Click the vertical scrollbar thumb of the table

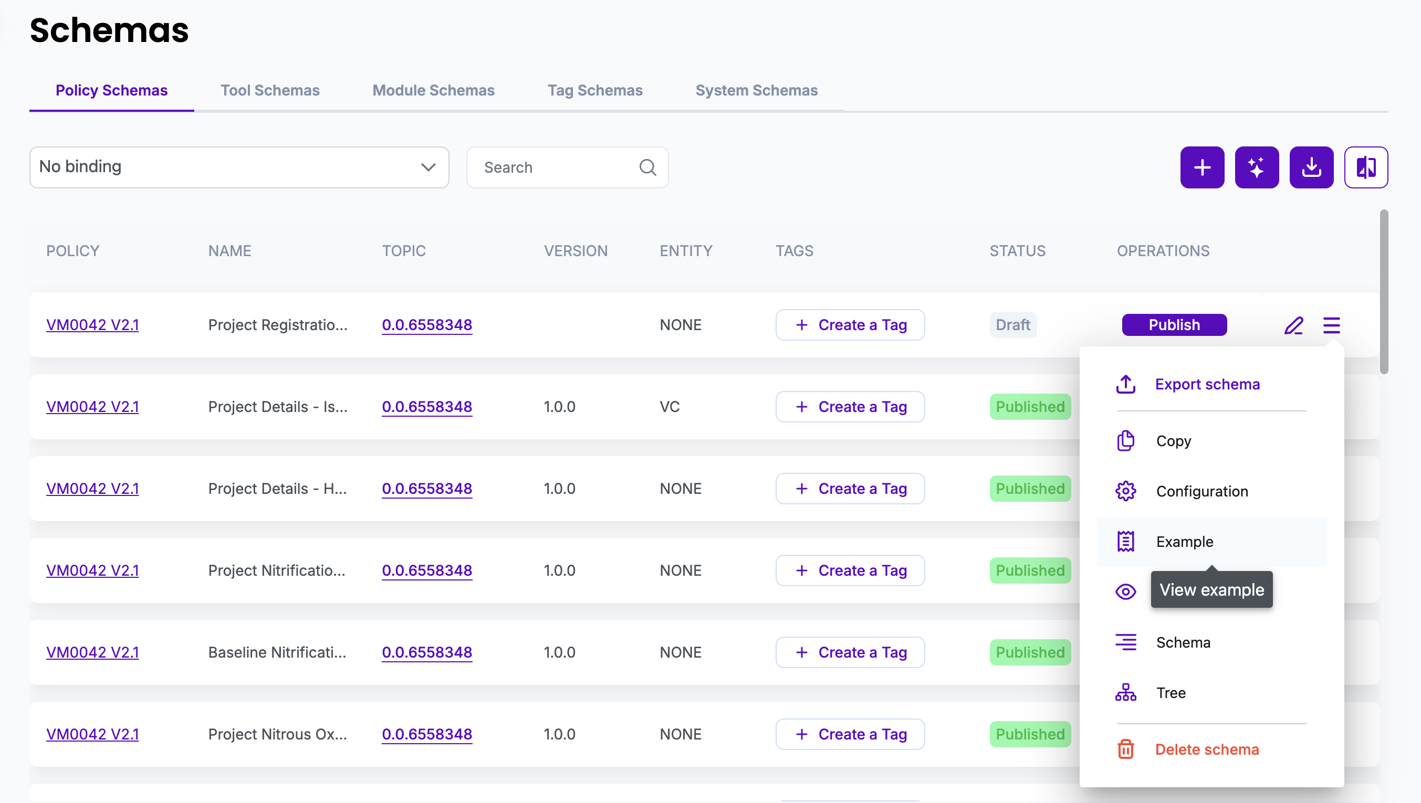[x=1383, y=292]
